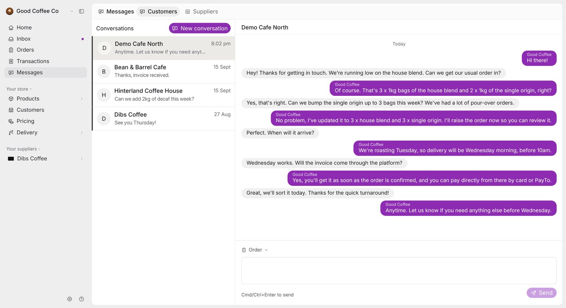Viewport: 566px width, 308px height.
Task: Open the Pricing page
Action: (46, 121)
